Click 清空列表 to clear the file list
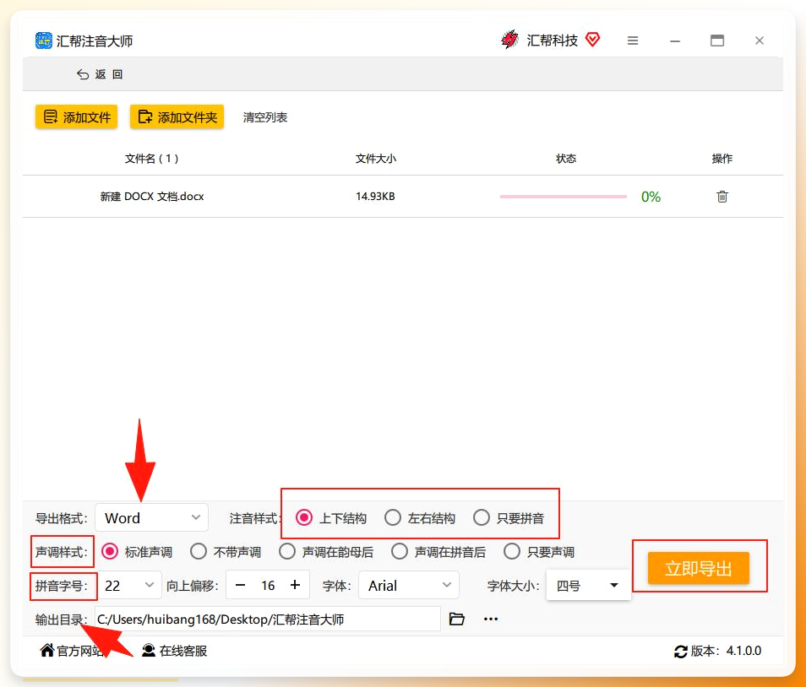The width and height of the screenshot is (806, 687). point(265,117)
